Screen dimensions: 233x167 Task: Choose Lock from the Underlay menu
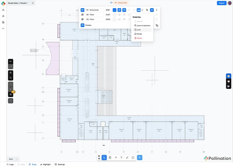point(139,30)
